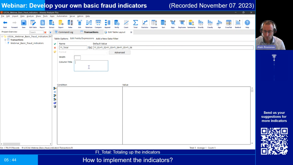Accept field with green checkmark icon
This screenshot has height=165, width=293.
click(55, 44)
